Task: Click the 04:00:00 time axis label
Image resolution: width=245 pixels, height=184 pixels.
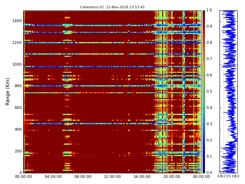Action: pos(53,177)
